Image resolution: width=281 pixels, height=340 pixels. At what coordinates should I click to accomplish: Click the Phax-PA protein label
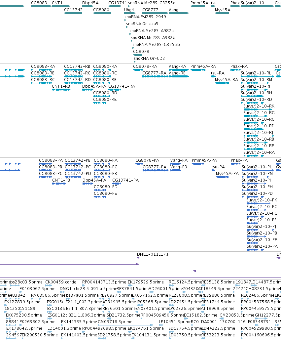(x=239, y=160)
